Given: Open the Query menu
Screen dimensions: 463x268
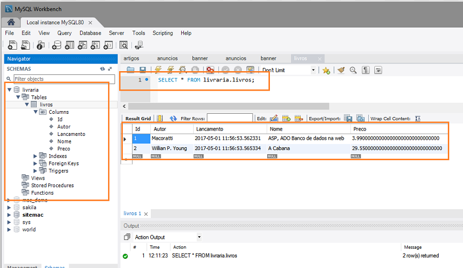Looking at the screenshot, I should tap(64, 33).
